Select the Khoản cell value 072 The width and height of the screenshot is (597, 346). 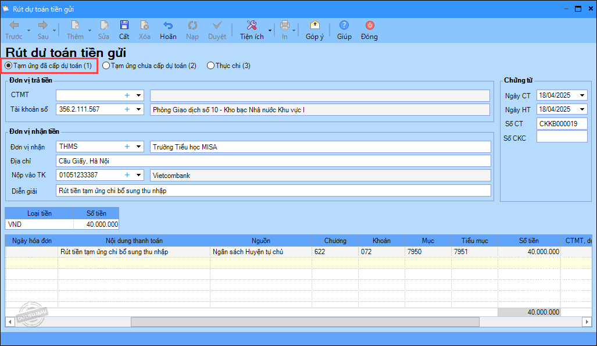point(381,252)
